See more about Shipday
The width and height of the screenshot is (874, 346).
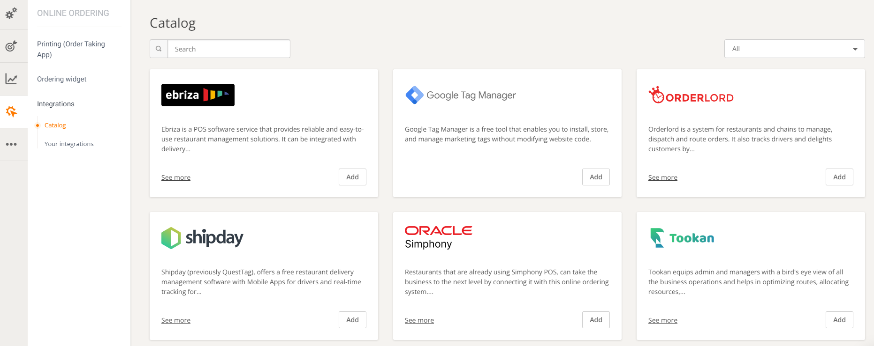176,320
